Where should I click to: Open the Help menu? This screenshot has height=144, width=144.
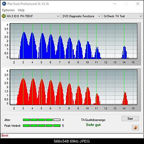point(21,10)
